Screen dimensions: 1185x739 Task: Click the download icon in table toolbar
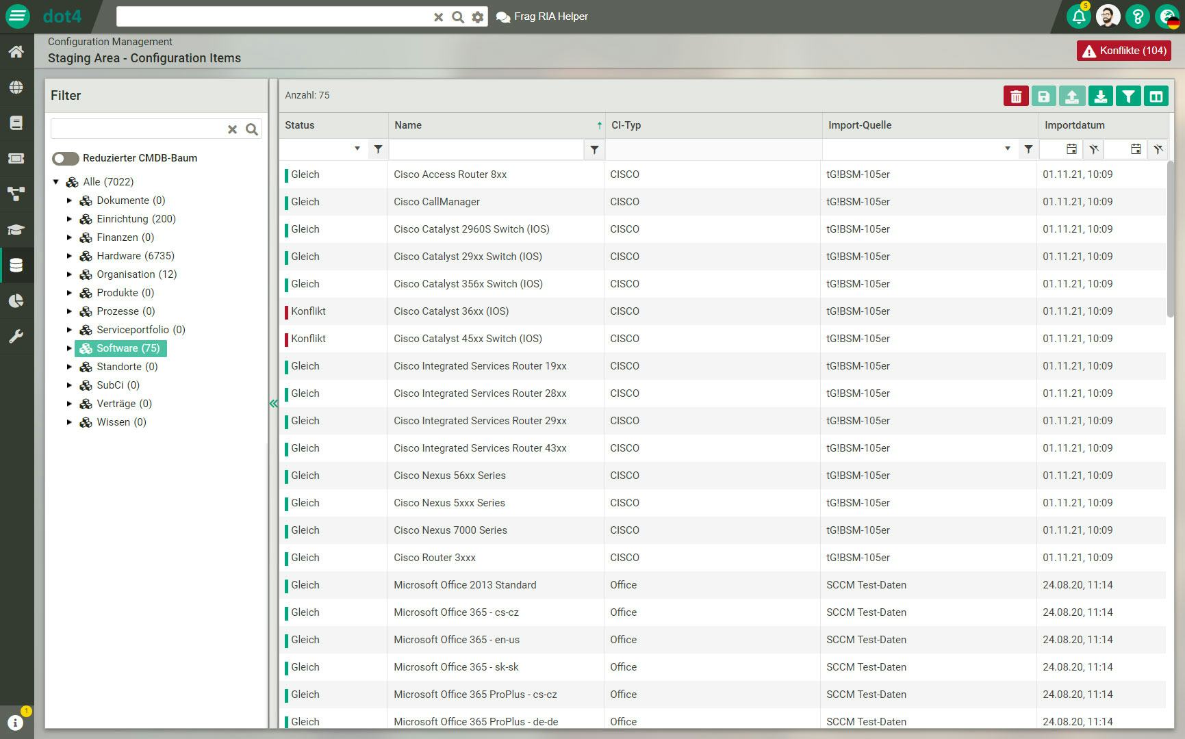tap(1100, 96)
